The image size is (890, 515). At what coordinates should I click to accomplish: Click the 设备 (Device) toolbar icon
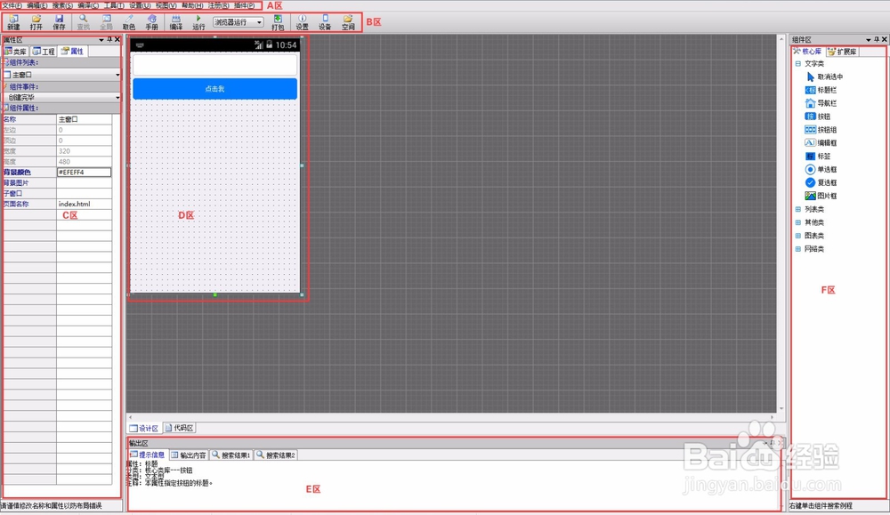(325, 23)
